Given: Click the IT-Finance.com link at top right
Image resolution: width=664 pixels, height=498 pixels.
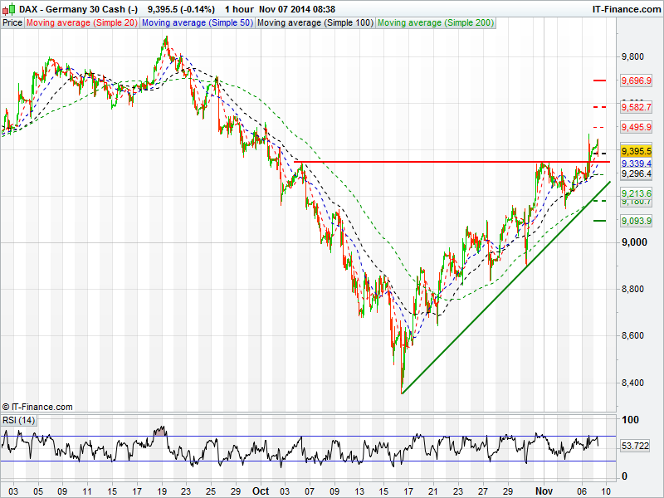Looking at the screenshot, I should (627, 9).
